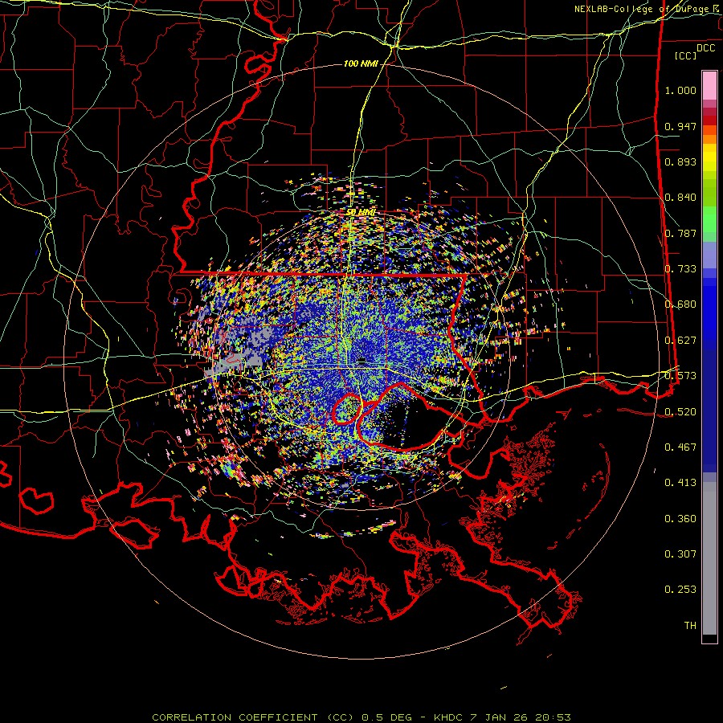Pick the 0.467 legend value
Image resolution: width=723 pixels, height=723 pixels.
click(x=680, y=447)
